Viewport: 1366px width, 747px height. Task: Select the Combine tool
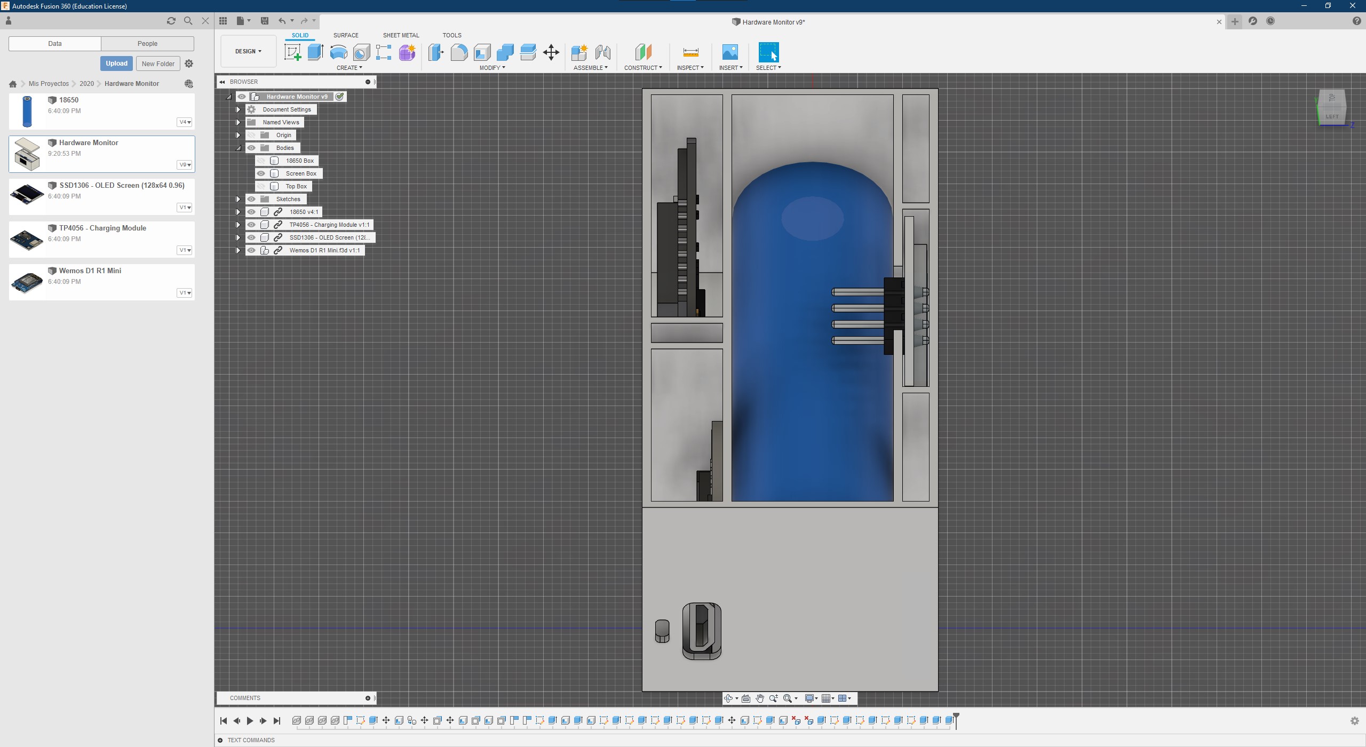505,52
